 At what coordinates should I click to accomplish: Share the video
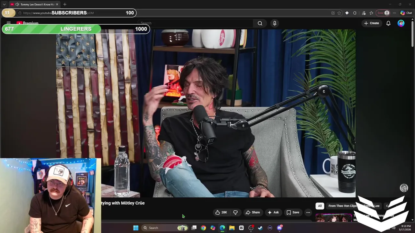tap(253, 212)
